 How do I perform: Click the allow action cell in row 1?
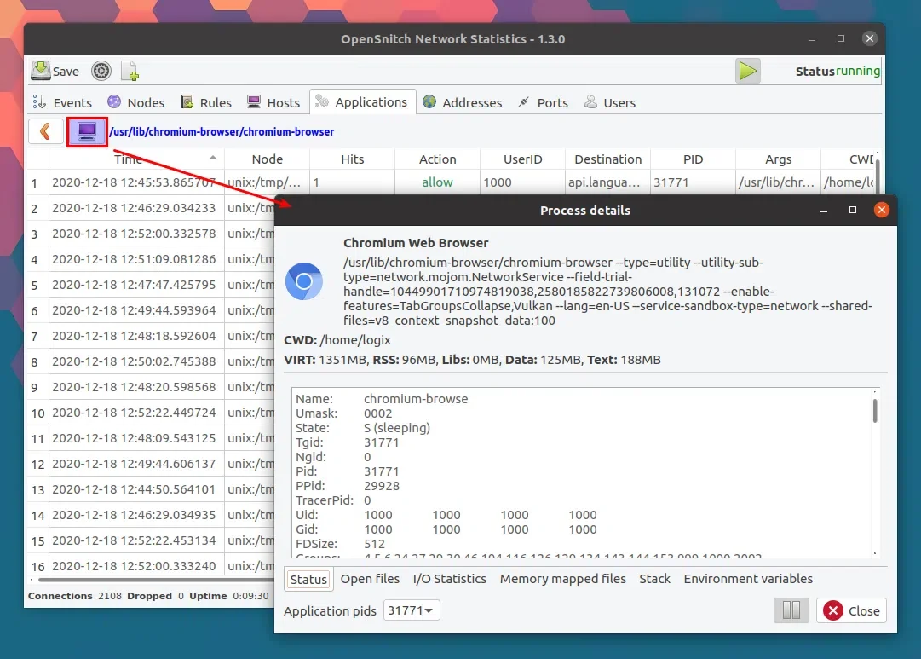(x=438, y=182)
